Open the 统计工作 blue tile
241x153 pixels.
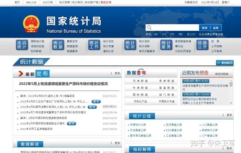(x=94, y=45)
